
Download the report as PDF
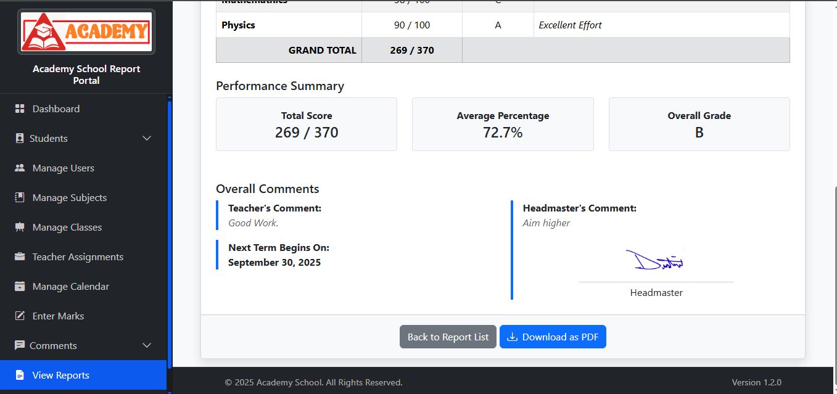click(x=553, y=337)
